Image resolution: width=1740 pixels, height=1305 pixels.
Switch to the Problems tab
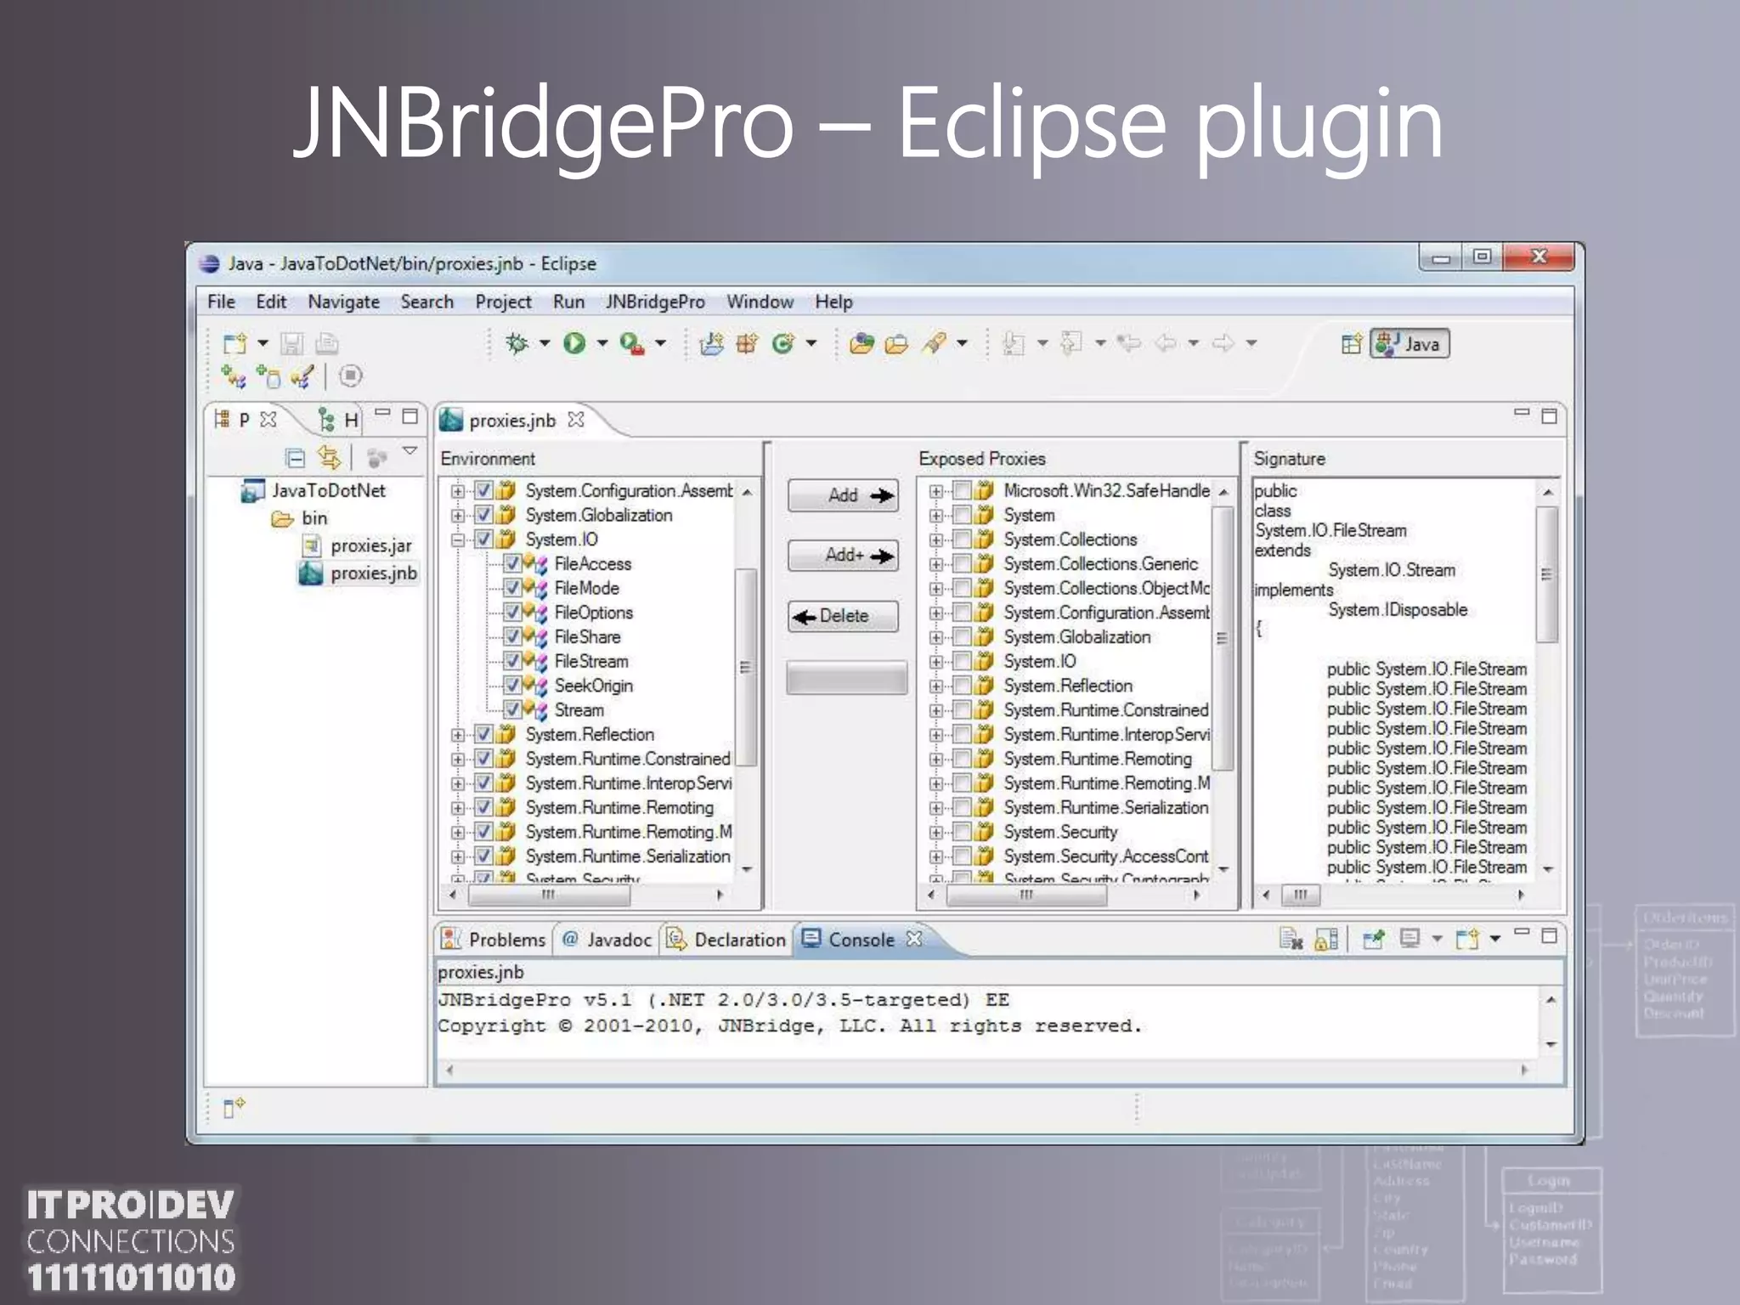pos(494,940)
